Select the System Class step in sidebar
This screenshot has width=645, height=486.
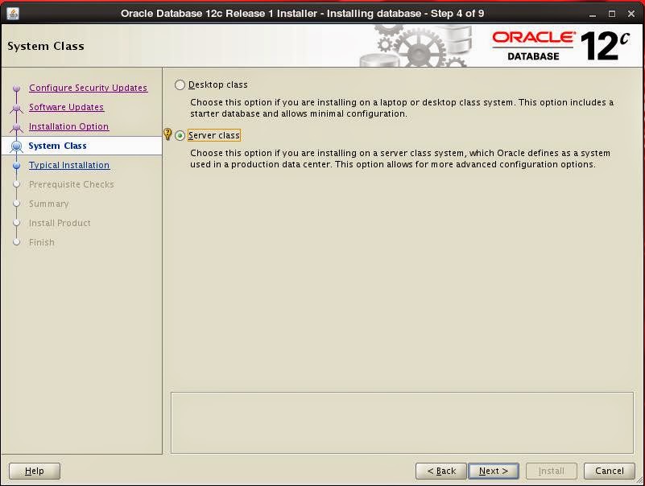[58, 146]
